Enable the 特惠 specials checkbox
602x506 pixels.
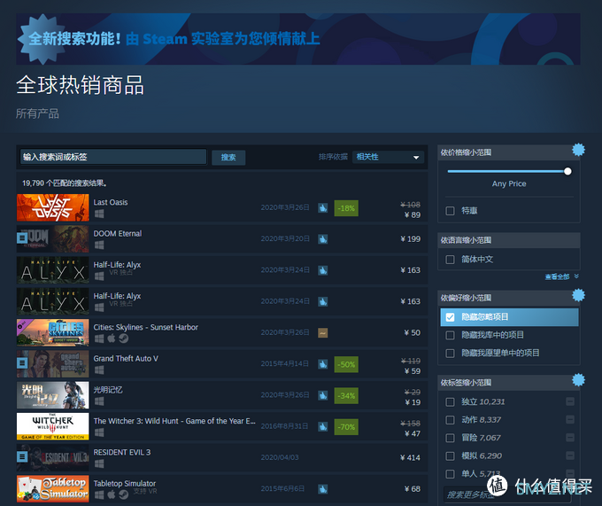coord(450,211)
